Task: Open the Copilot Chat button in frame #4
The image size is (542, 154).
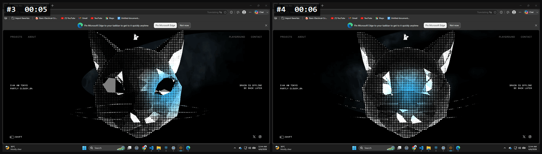Action: point(528,12)
